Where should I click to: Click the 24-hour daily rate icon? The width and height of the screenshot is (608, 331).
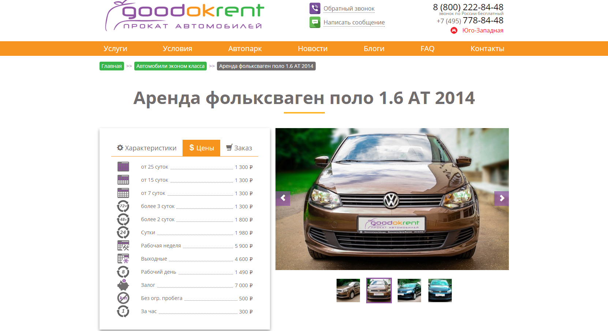tap(123, 232)
